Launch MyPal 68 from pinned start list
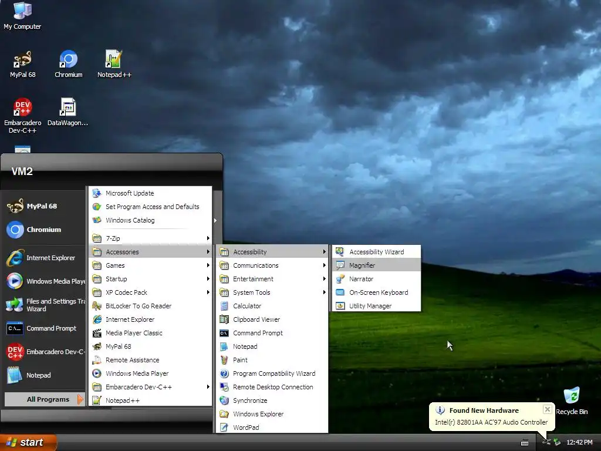The width and height of the screenshot is (601, 451). point(43,206)
